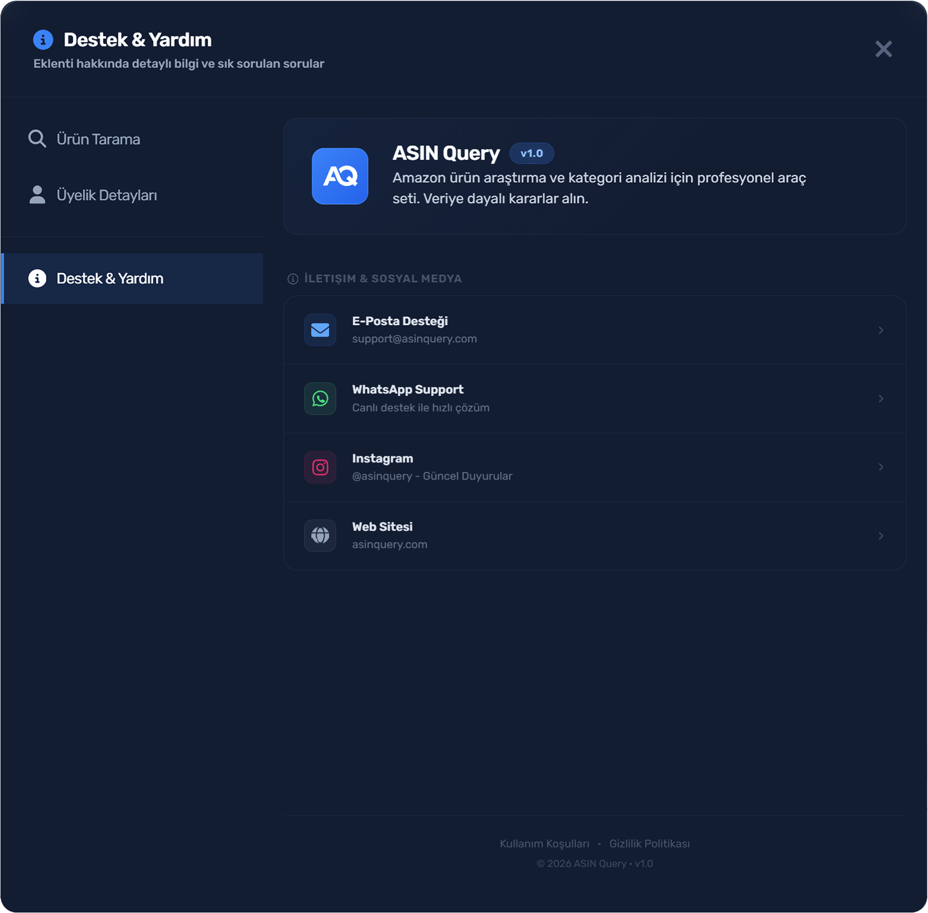Click the small info icon beside İLETİŞİM & SOSYAL MEDYA

(293, 279)
